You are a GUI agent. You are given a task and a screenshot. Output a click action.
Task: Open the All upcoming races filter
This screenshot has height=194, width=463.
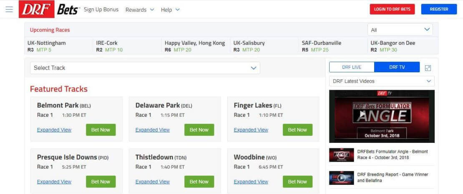click(400, 29)
